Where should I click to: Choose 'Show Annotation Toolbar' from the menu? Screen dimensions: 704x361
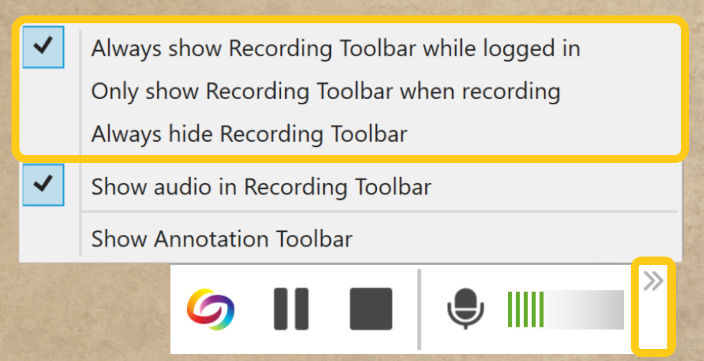coord(222,238)
